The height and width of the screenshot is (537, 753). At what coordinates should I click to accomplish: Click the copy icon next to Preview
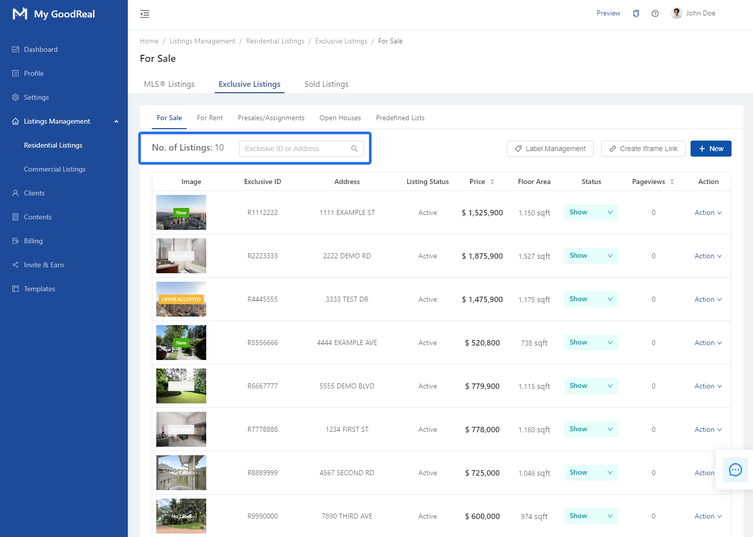click(636, 13)
